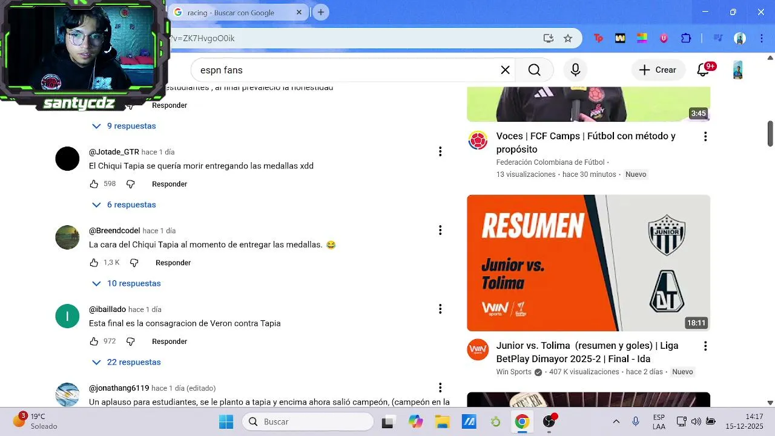775x436 pixels.
Task: Open the 3:45 video thumbnail
Action: pyautogui.click(x=589, y=104)
